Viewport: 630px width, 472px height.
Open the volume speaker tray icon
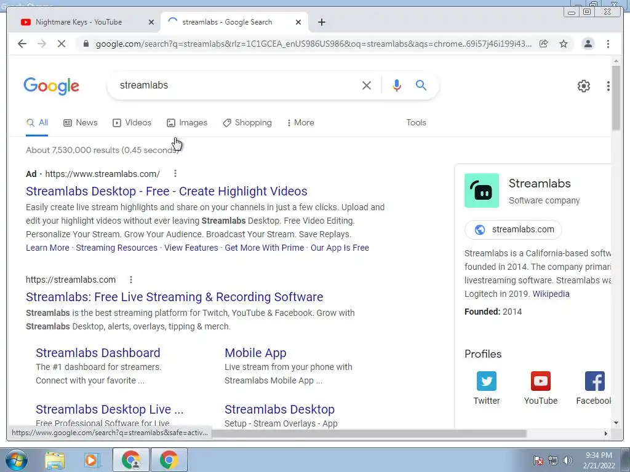(567, 460)
